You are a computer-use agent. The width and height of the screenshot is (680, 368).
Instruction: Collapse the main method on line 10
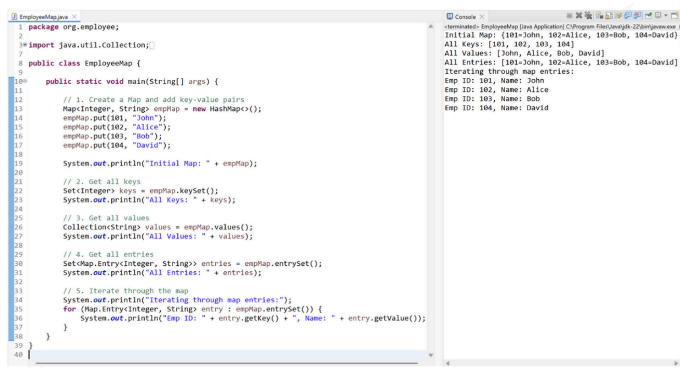point(25,82)
